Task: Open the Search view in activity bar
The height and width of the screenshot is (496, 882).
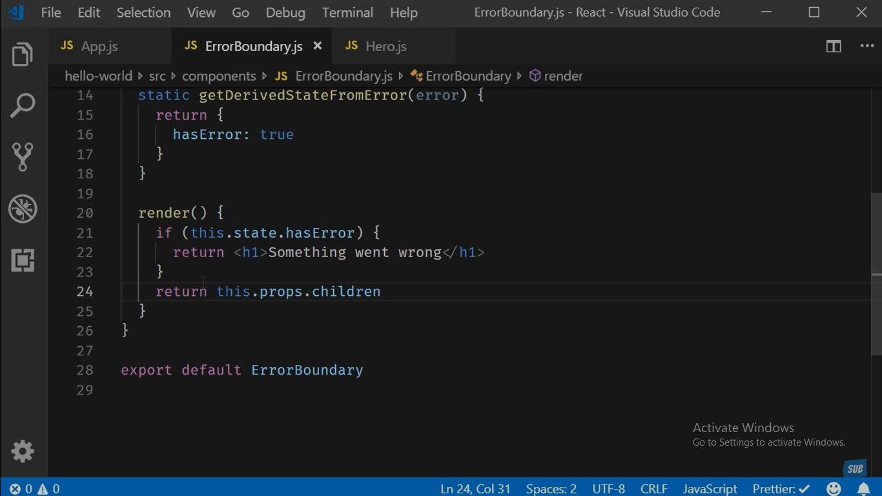Action: [x=23, y=105]
